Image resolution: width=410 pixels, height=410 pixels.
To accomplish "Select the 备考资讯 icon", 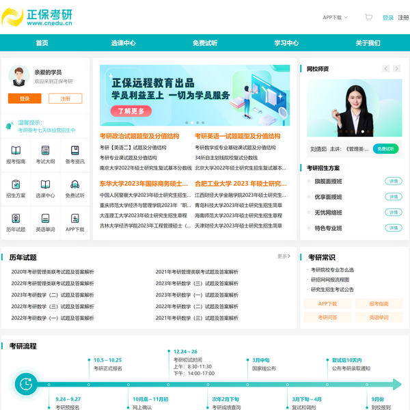I will [x=74, y=151].
